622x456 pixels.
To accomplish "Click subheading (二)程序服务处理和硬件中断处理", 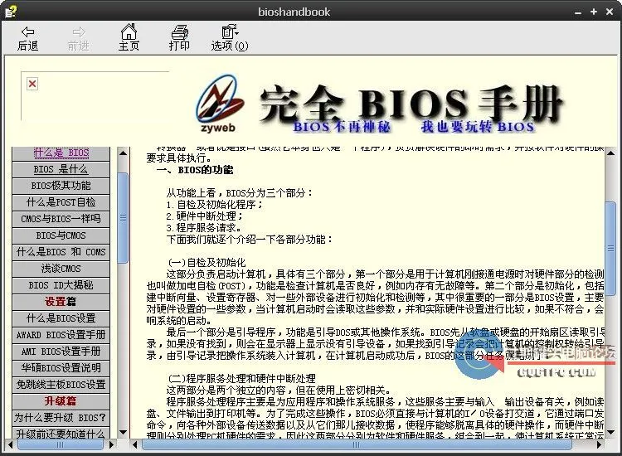I will (242, 378).
